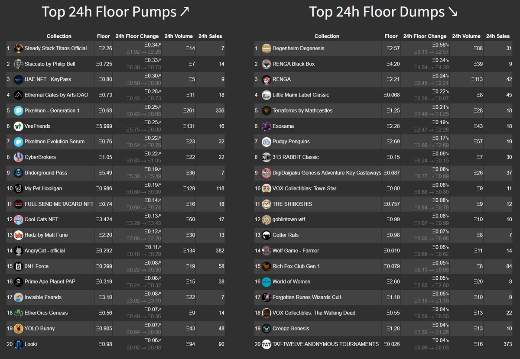
Task: Click the 0N1 Force logo icon
Action: click(x=18, y=267)
